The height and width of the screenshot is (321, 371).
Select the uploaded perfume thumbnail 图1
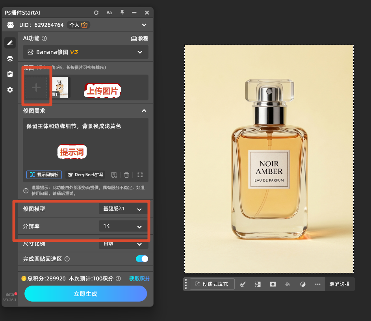coord(60,87)
